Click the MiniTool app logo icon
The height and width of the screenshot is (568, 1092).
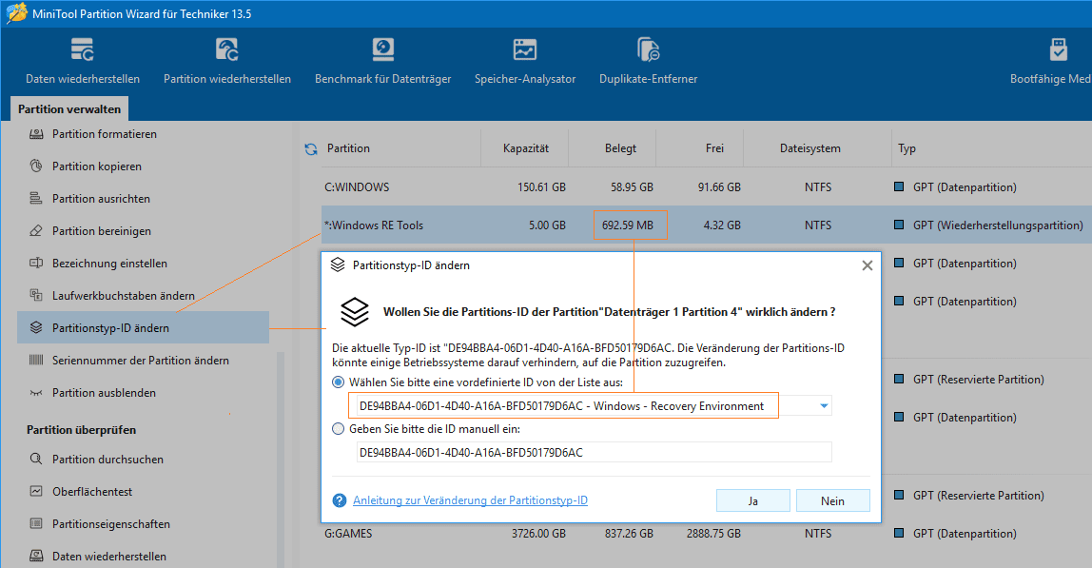16,13
